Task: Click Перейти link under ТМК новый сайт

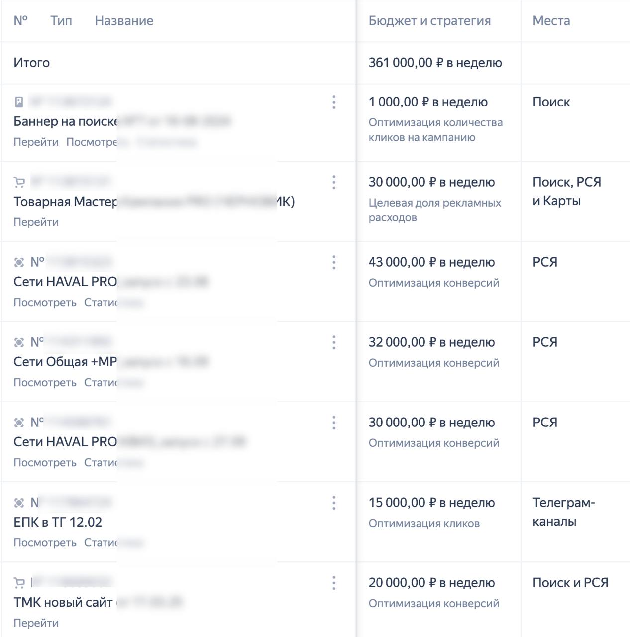Action: click(36, 623)
